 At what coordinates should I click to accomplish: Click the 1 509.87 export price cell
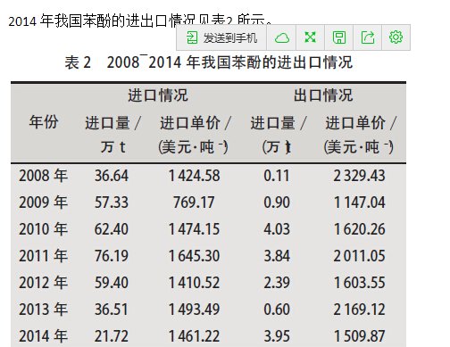click(359, 336)
